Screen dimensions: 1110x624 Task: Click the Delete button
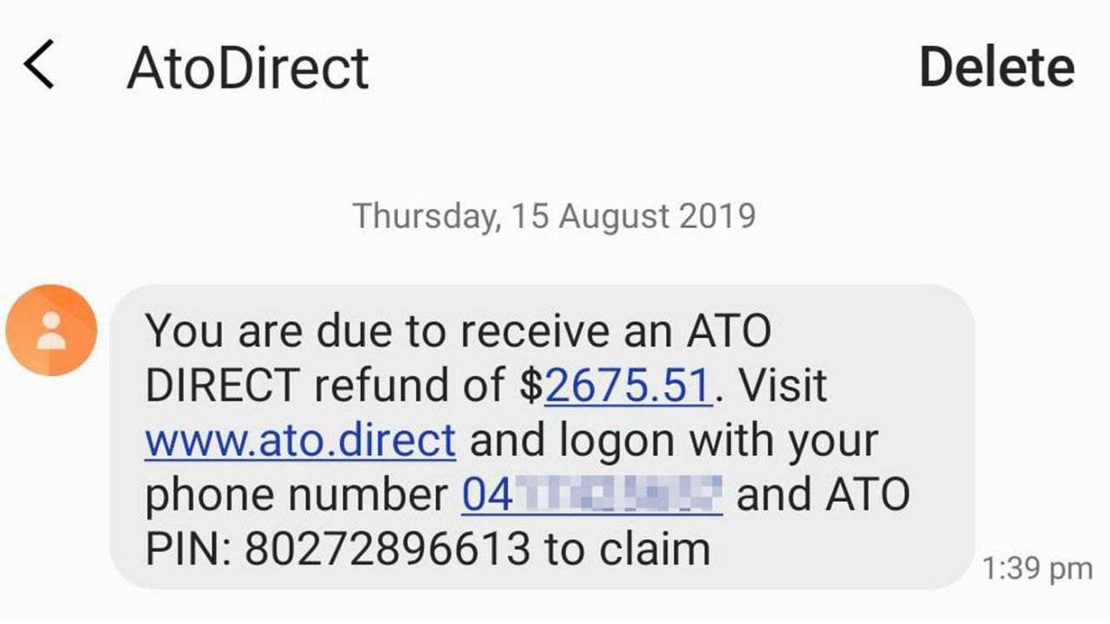coord(996,68)
